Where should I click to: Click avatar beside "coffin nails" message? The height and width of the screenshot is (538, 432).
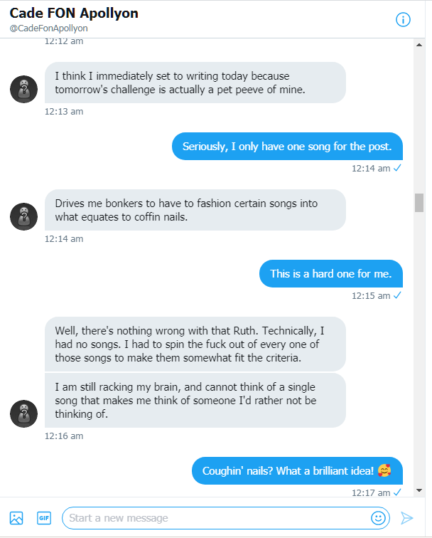coord(23,216)
